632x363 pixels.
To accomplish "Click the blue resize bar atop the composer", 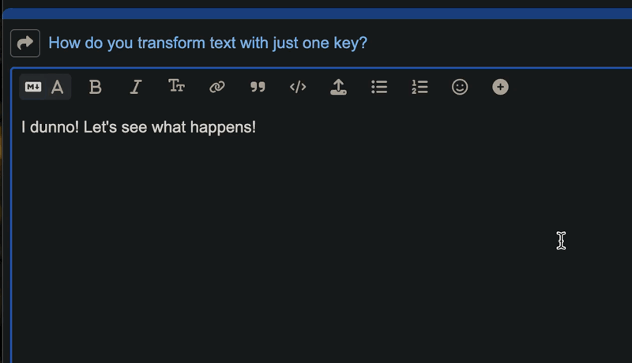I will pos(316,14).
